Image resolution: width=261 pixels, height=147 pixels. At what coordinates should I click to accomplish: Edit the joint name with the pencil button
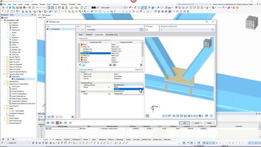141,29
